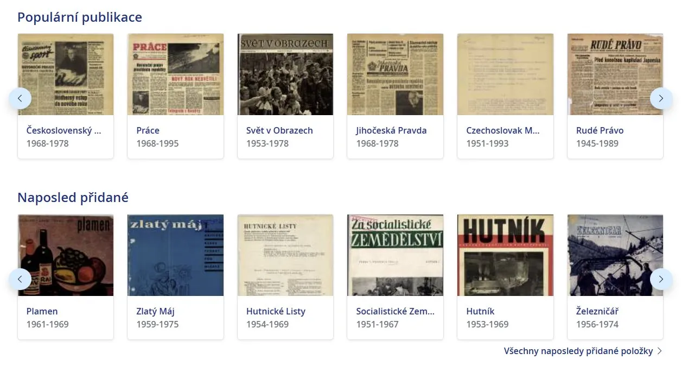Select the Práce publication title
The image size is (688, 372).
148,130
